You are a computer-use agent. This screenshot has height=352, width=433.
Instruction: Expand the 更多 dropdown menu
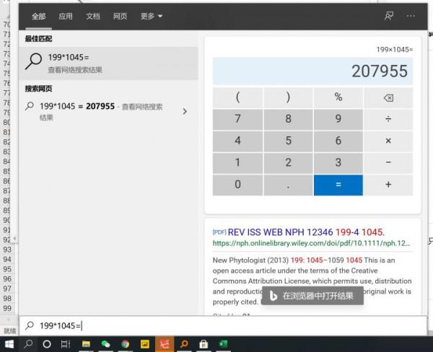coord(152,17)
